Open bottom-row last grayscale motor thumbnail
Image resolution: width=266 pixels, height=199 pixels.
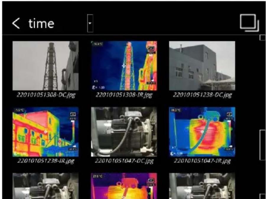point(202,186)
